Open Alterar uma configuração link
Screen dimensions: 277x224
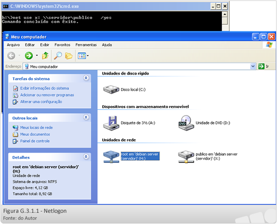pyautogui.click(x=41, y=102)
